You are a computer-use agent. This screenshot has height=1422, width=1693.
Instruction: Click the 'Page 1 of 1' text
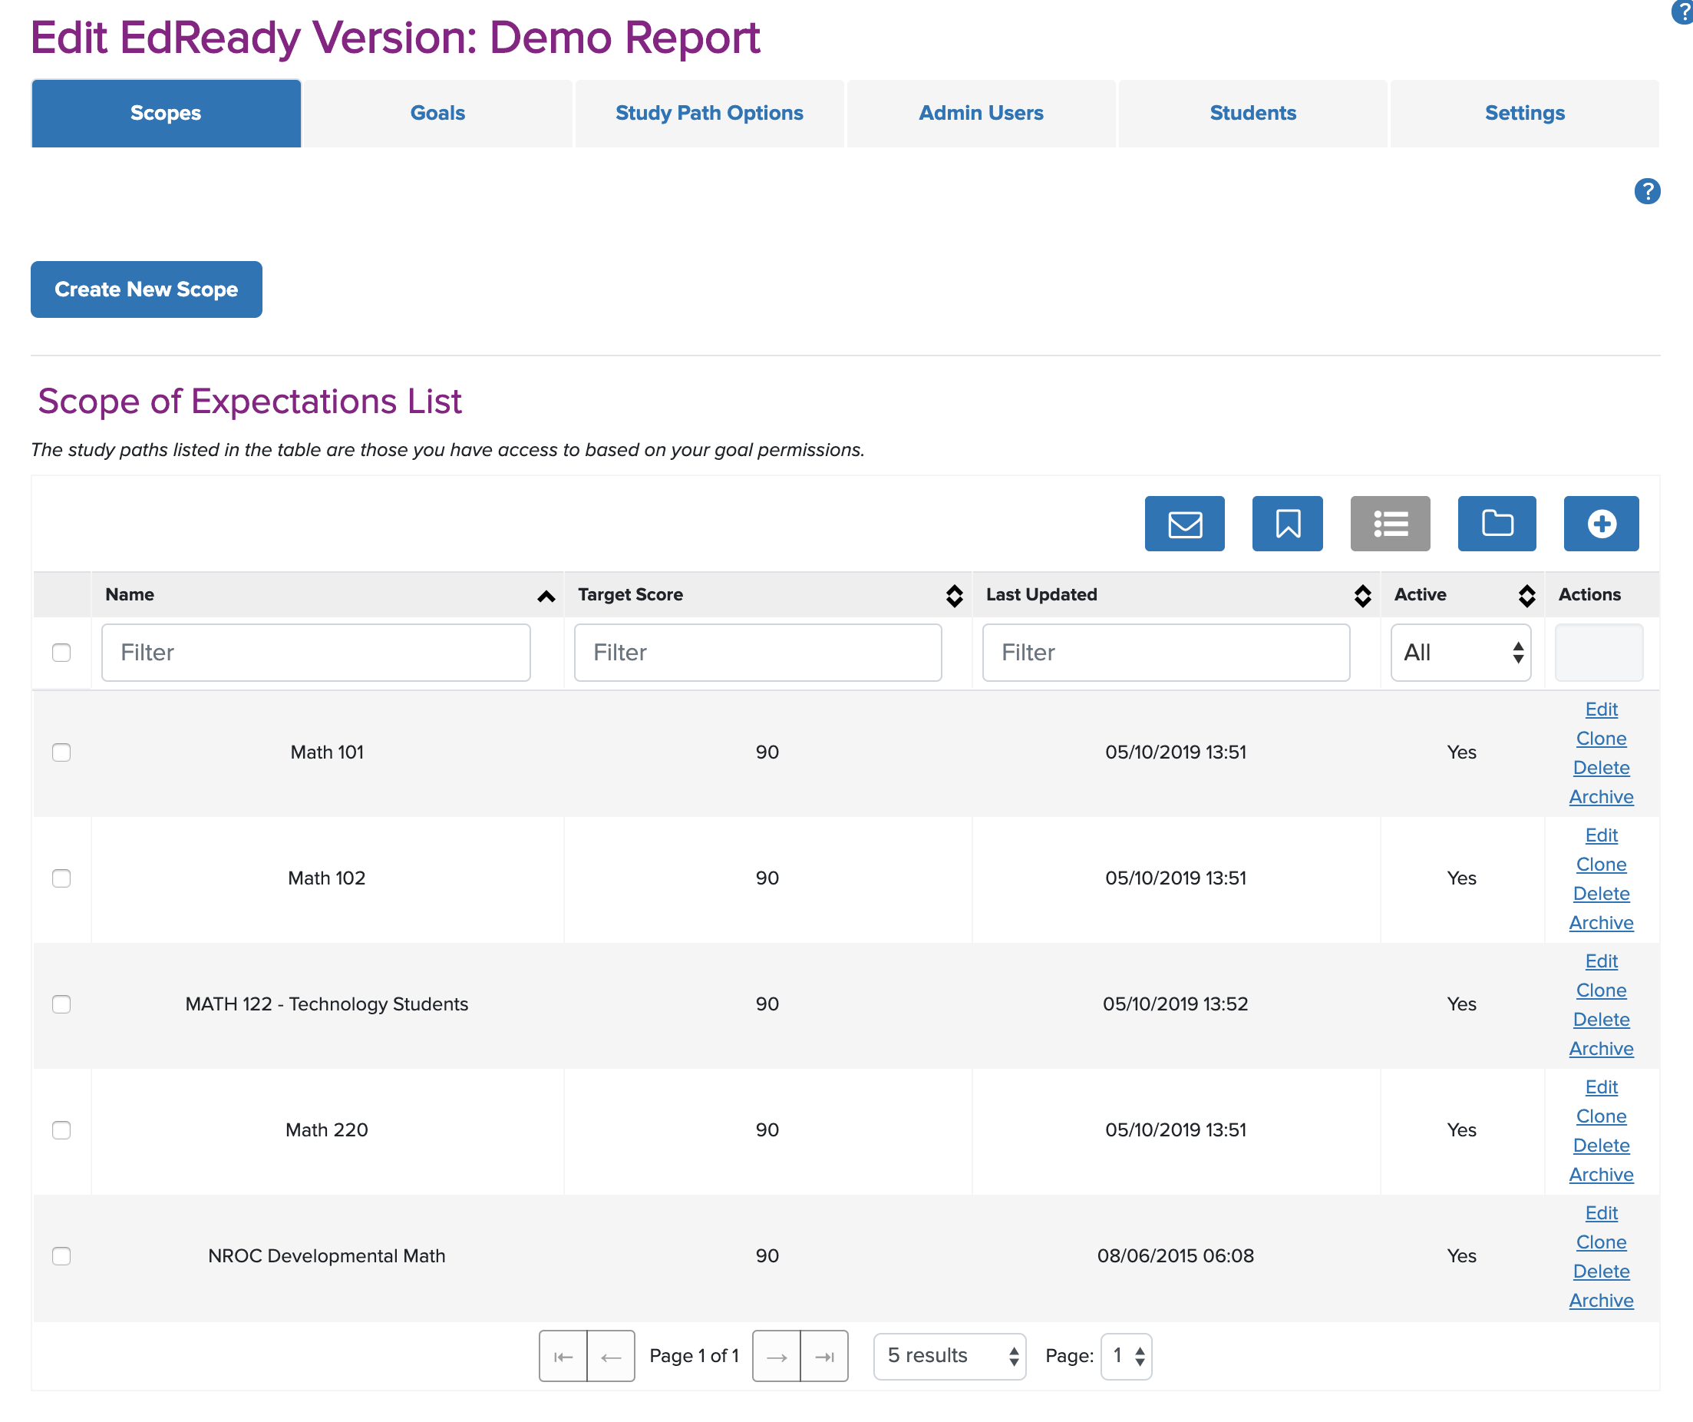pyautogui.click(x=694, y=1357)
